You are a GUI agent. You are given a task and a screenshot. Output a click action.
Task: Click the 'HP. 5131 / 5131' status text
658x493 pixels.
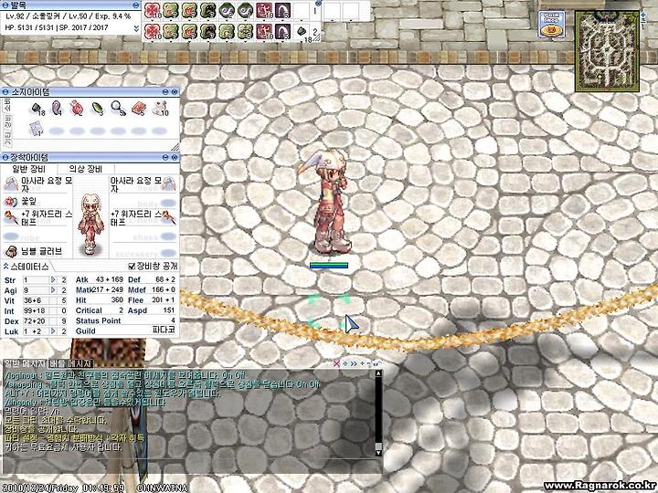pyautogui.click(x=29, y=27)
